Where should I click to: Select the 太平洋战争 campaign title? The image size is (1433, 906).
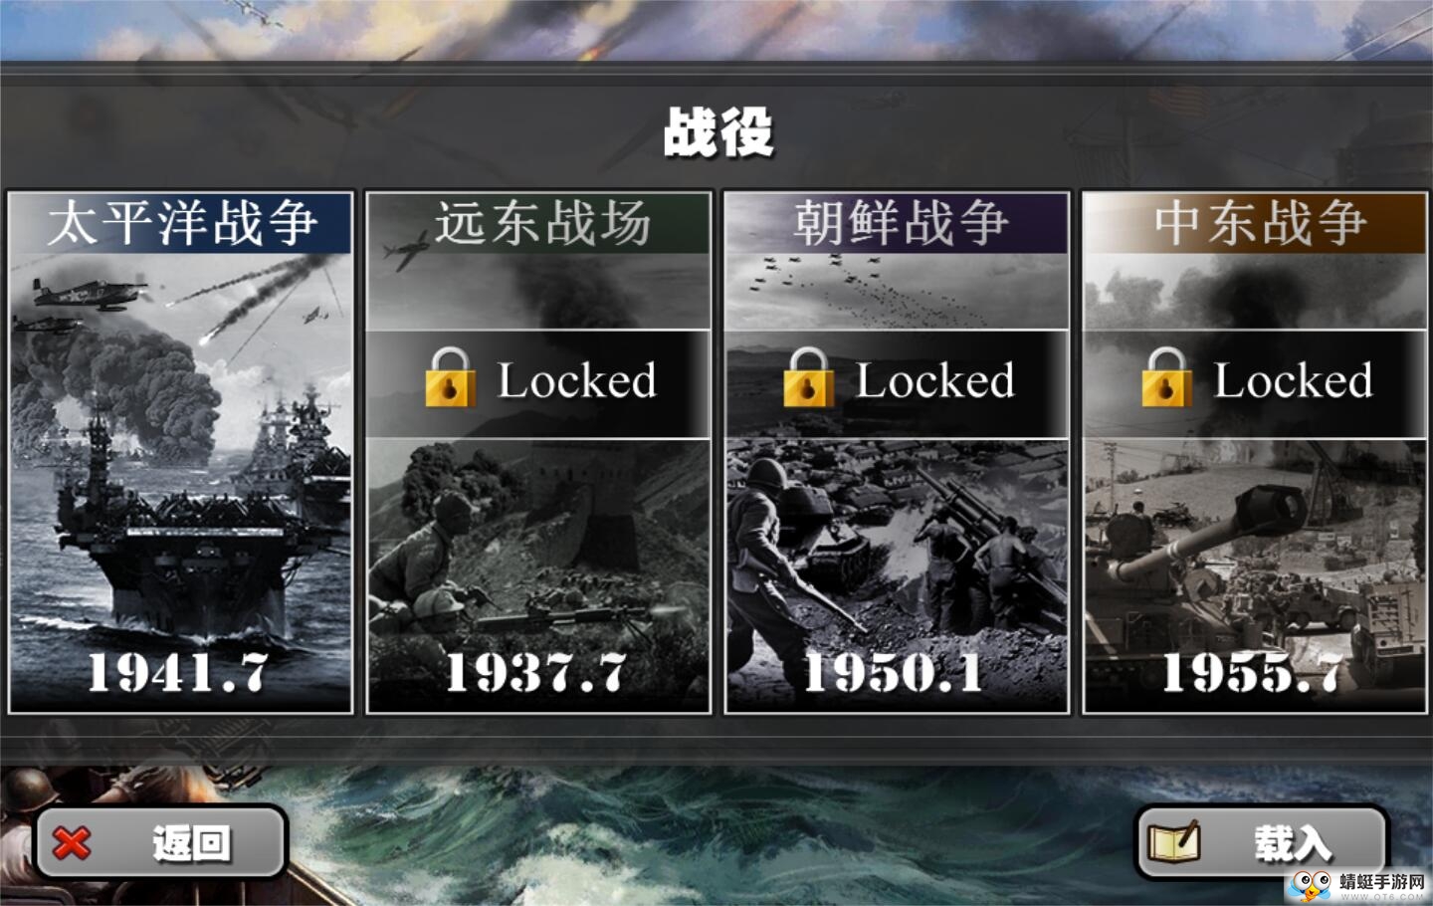(181, 222)
